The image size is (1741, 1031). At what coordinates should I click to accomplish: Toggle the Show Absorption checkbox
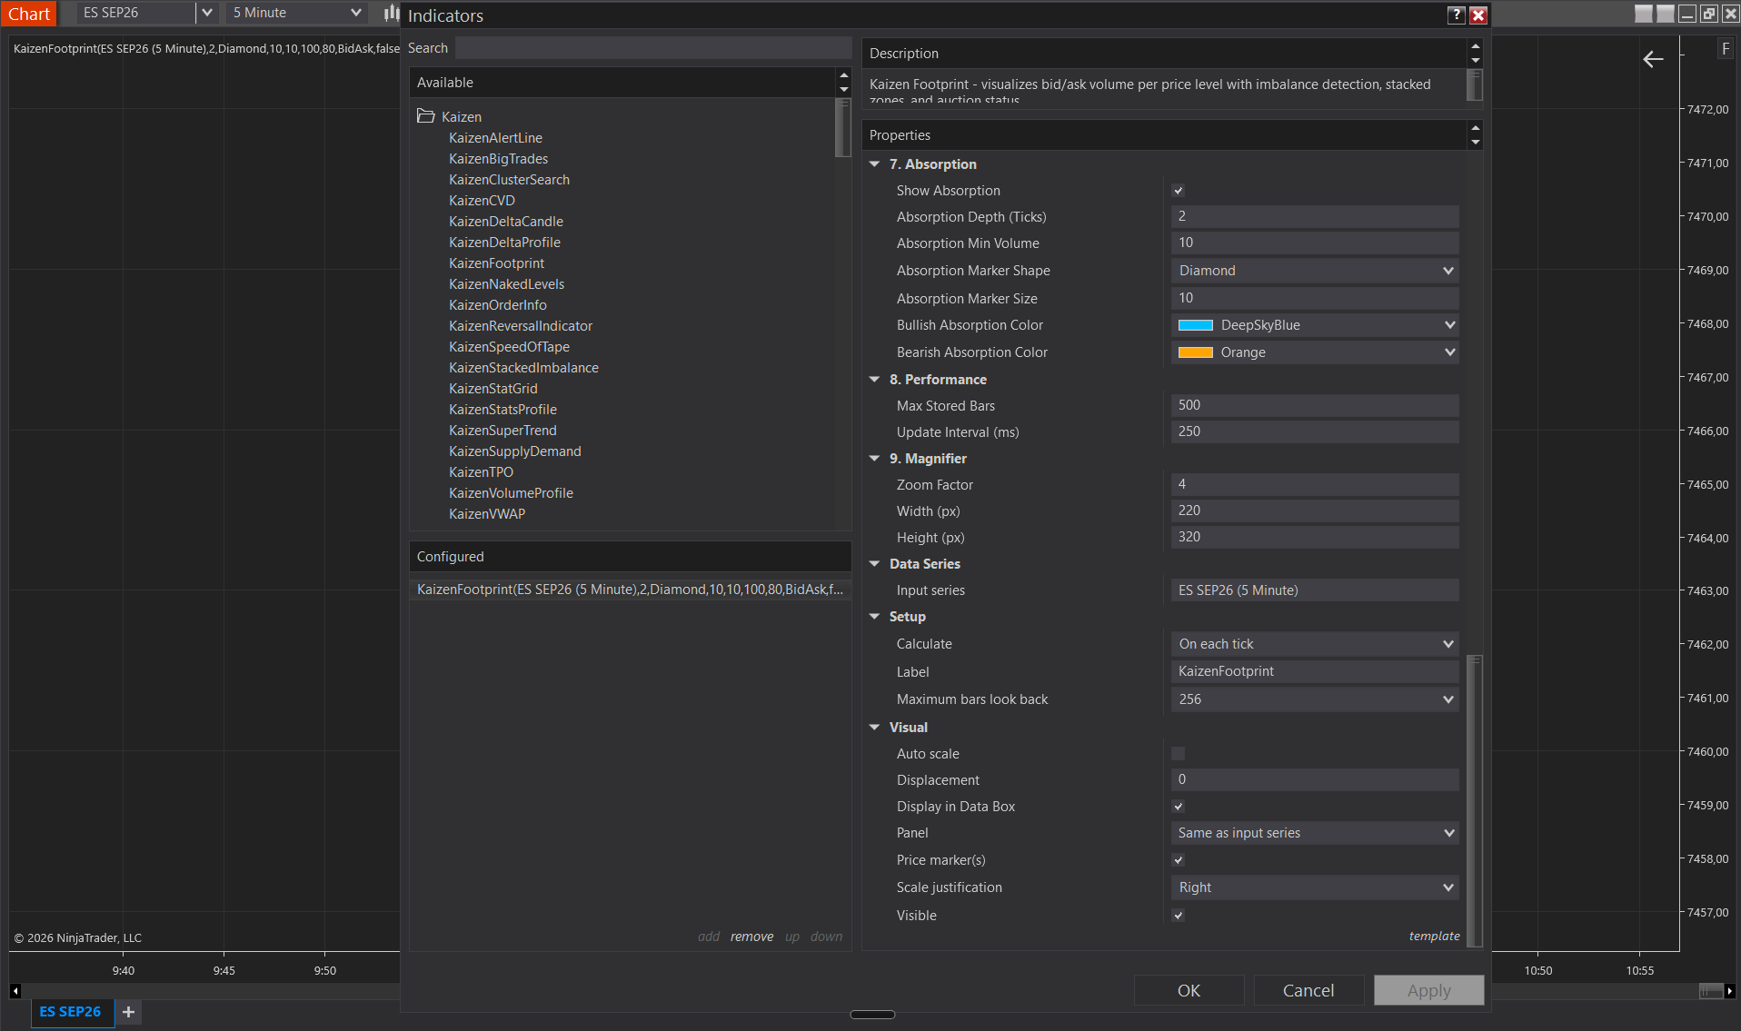tap(1179, 191)
